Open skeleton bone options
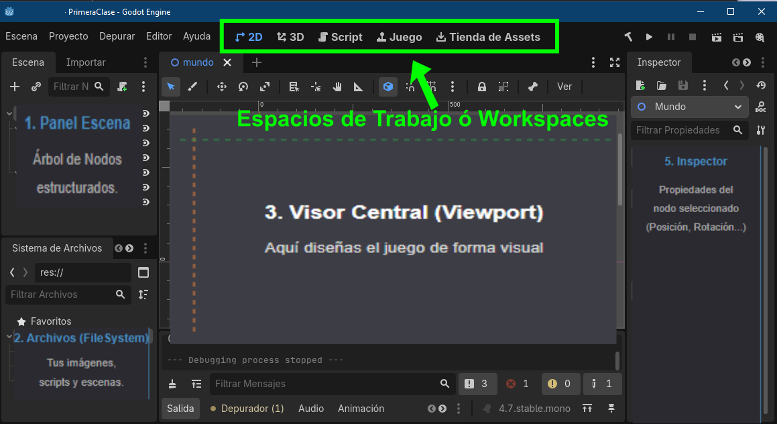The height and width of the screenshot is (424, 777). [x=533, y=87]
